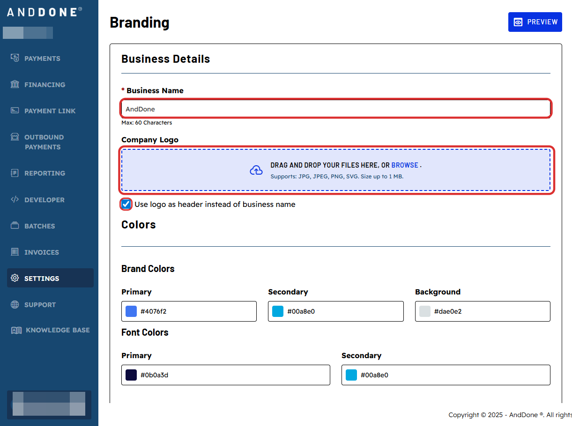Screen dimensions: 572x426
Task: Select the Reporting icon in the sidebar
Action: click(15, 173)
